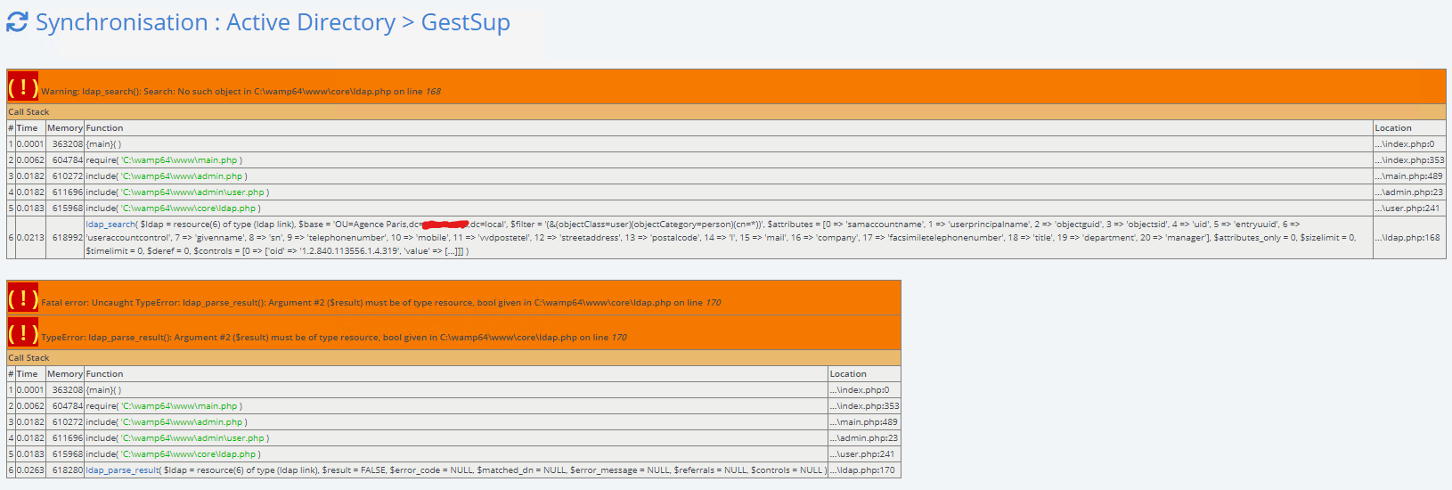Click main.php require row in Fatal error stack
This screenshot has width=1452, height=490.
pos(453,406)
